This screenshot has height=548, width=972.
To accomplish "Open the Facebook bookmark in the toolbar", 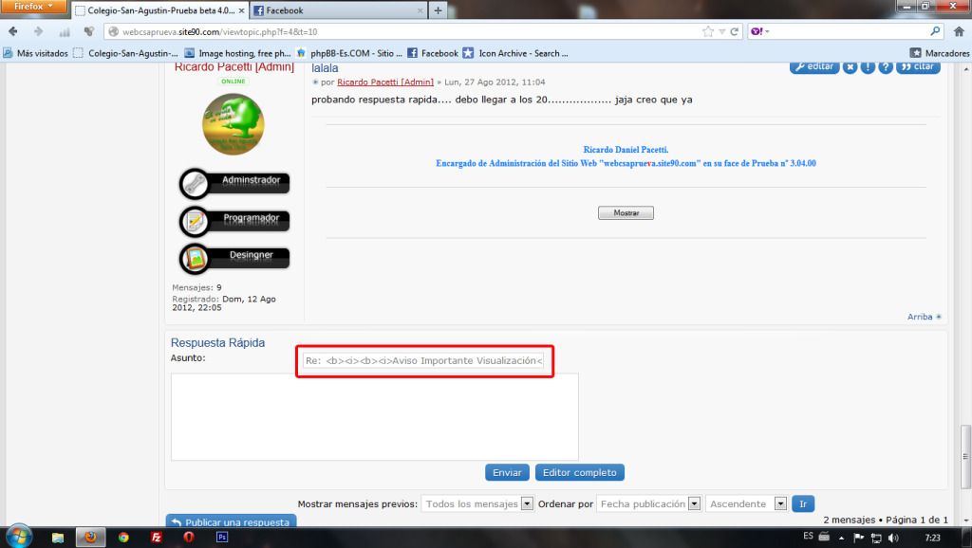I will click(433, 53).
